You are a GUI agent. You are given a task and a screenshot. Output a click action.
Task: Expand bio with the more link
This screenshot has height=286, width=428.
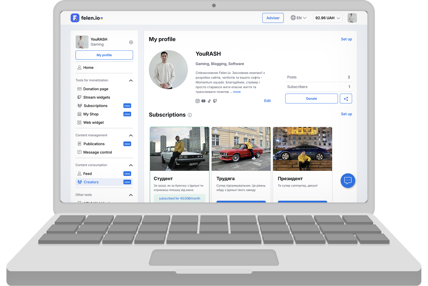tap(237, 92)
